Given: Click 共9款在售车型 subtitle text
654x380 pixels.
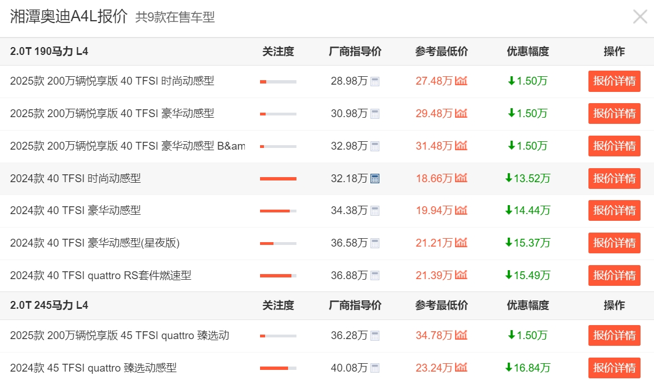Looking at the screenshot, I should point(175,17).
